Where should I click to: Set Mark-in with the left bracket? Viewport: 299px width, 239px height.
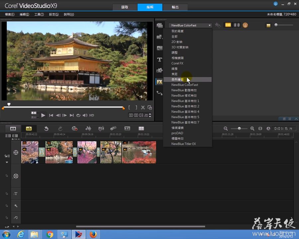point(129,108)
